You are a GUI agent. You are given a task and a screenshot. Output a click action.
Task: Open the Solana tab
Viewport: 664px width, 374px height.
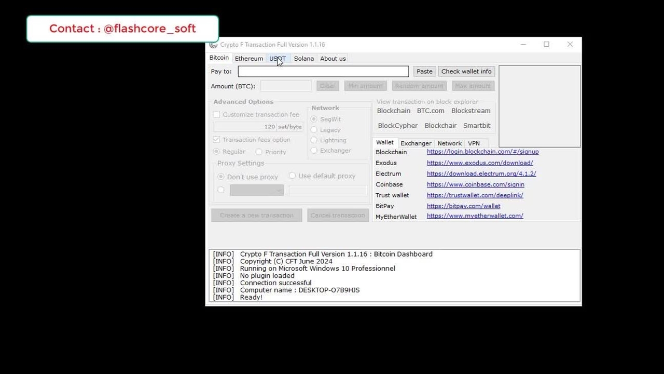(x=303, y=59)
